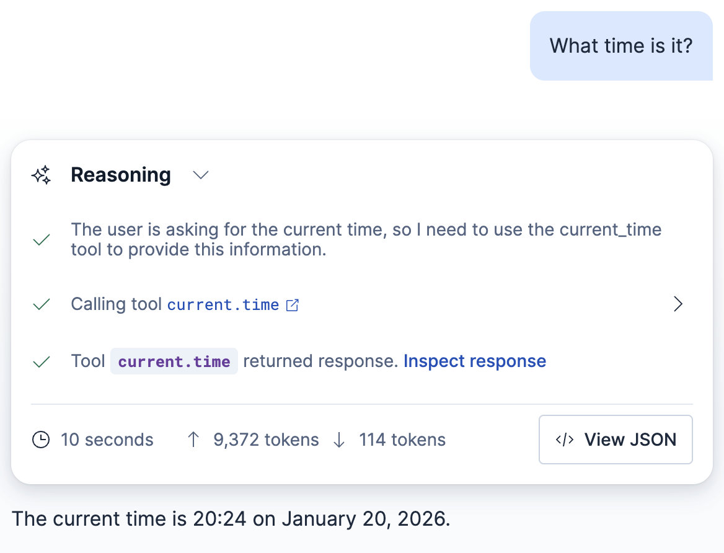
Task: Click the checkmark on the first reasoning step
Action: click(41, 239)
